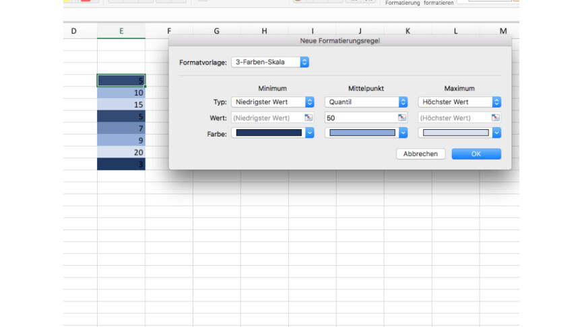Screen dimensions: 582x327
Task: Select the dark cell containing 3
Action: tap(121, 165)
